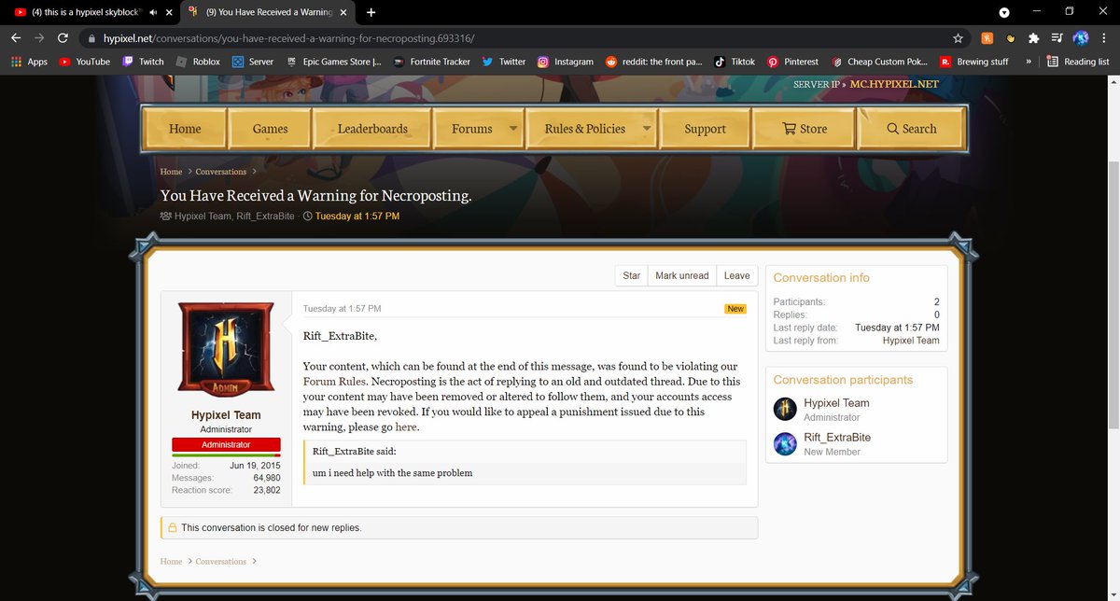Click Rift_ExtraBite's participant avatar
This screenshot has width=1120, height=601.
[786, 444]
